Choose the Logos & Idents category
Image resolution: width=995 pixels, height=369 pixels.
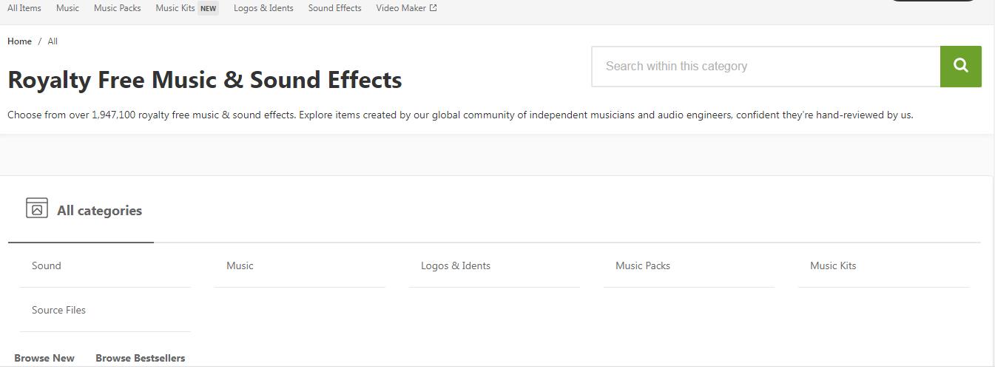coord(494,265)
